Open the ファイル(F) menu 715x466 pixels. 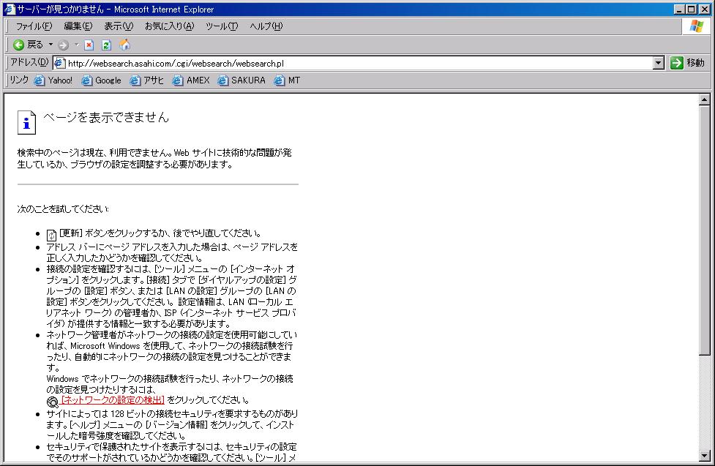coord(34,26)
